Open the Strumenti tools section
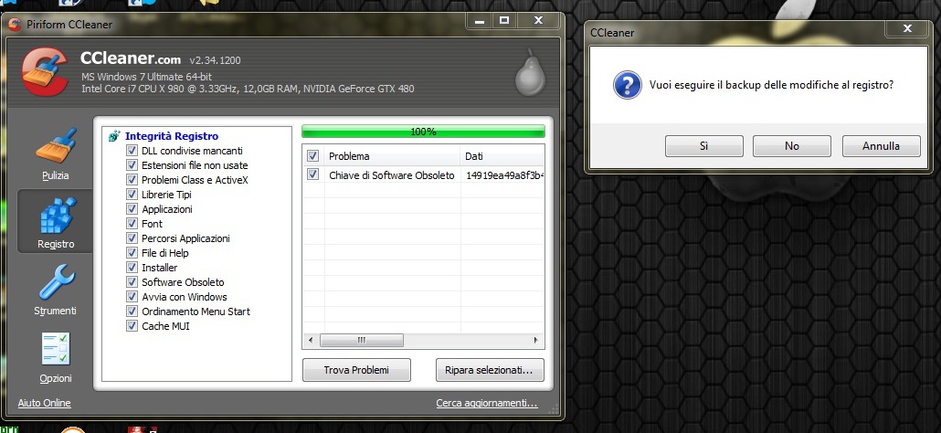This screenshot has width=941, height=433. tap(57, 287)
